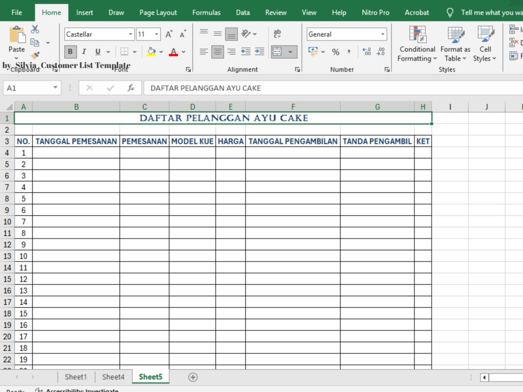
Task: Open Cell Styles gallery
Action: [x=485, y=44]
